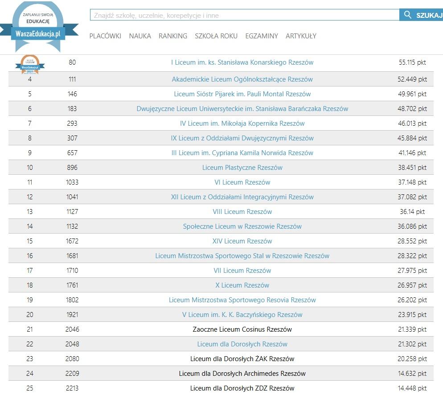The height and width of the screenshot is (399, 443).
Task: Go to the RANKING menu item
Action: coord(173,36)
